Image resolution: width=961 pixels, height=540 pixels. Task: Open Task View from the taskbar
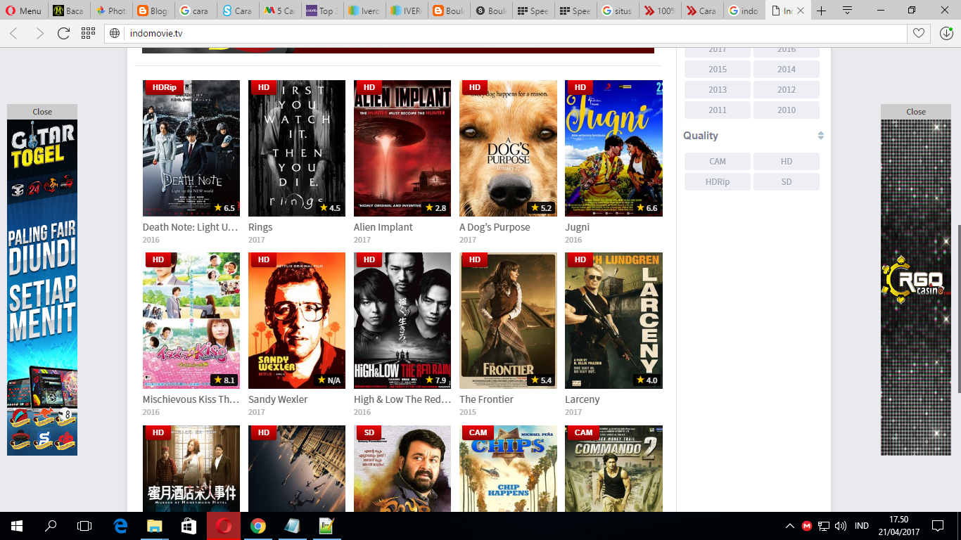84,525
